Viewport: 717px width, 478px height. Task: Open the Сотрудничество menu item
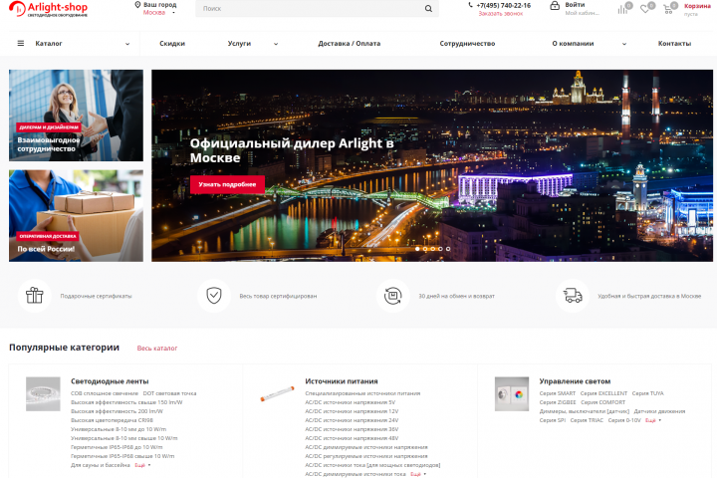coord(467,44)
